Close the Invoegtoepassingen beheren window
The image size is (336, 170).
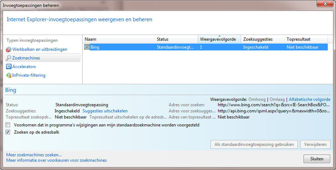coord(325,4)
